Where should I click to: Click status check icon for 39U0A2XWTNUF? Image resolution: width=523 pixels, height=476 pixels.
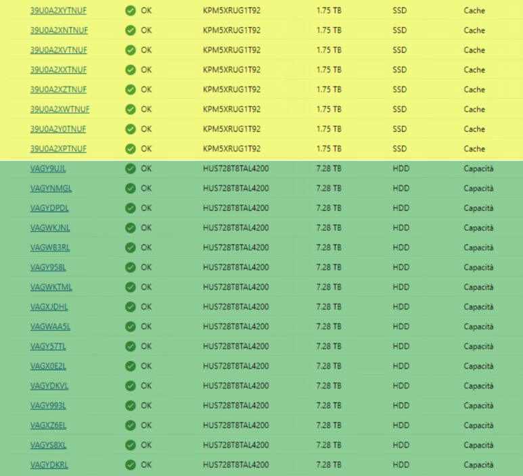tap(131, 110)
